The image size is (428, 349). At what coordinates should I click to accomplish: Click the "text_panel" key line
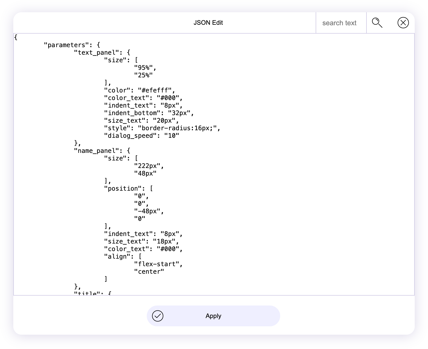click(96, 53)
